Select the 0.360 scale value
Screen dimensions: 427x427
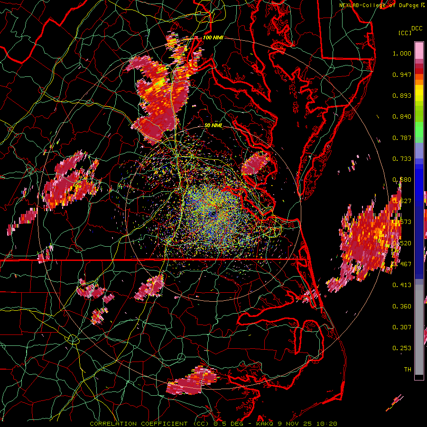click(402, 306)
